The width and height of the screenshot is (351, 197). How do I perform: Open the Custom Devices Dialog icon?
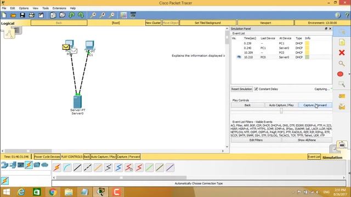click(x=133, y=15)
